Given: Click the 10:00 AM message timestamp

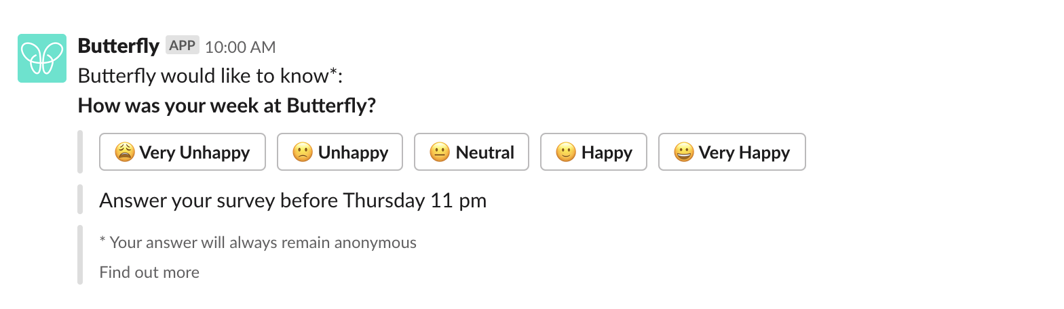Looking at the screenshot, I should (240, 47).
